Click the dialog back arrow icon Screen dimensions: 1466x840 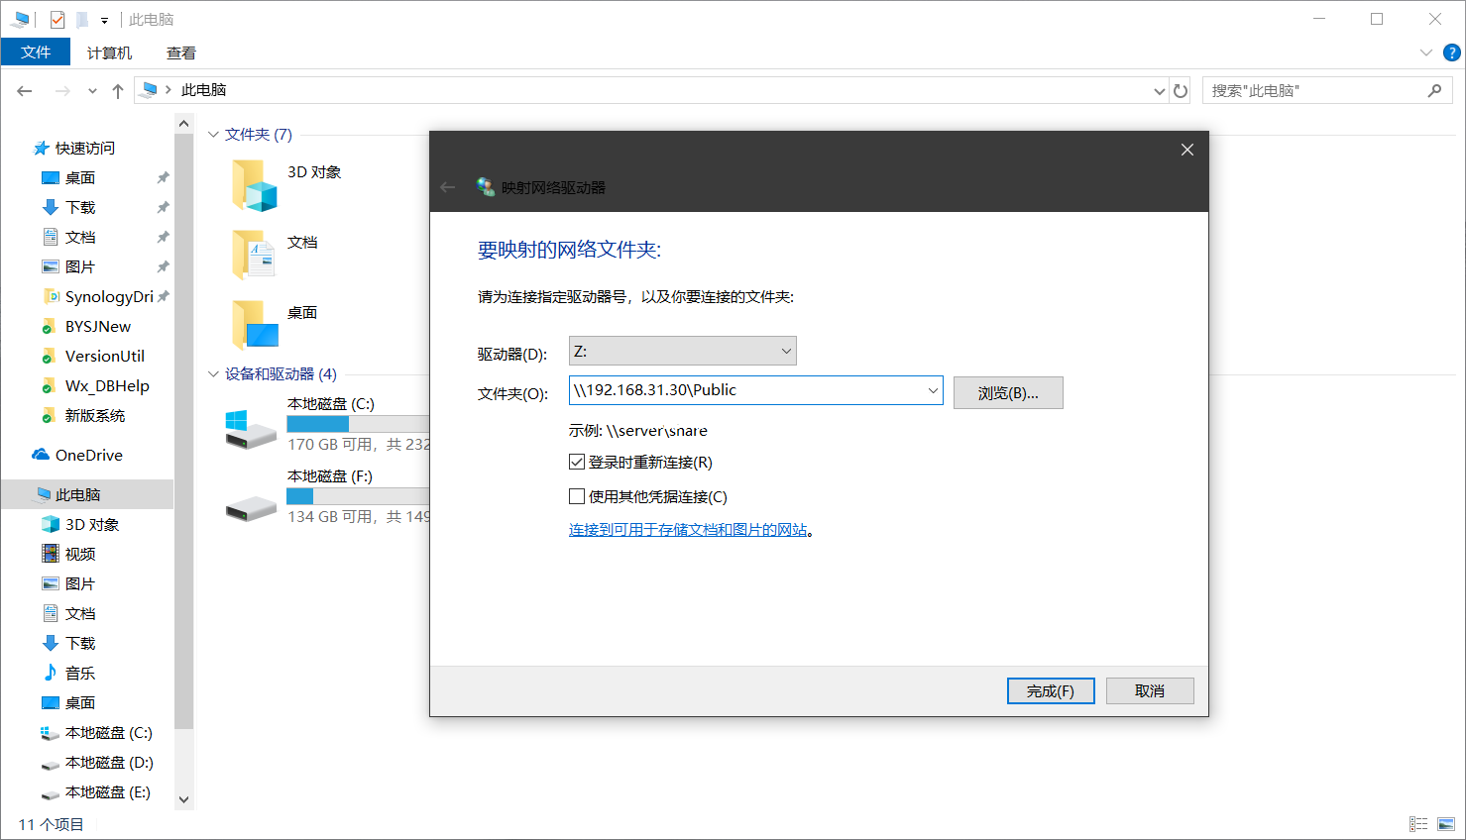[448, 187]
